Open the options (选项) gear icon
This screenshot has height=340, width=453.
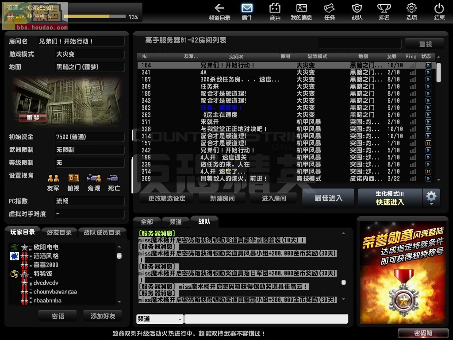pos(411,12)
